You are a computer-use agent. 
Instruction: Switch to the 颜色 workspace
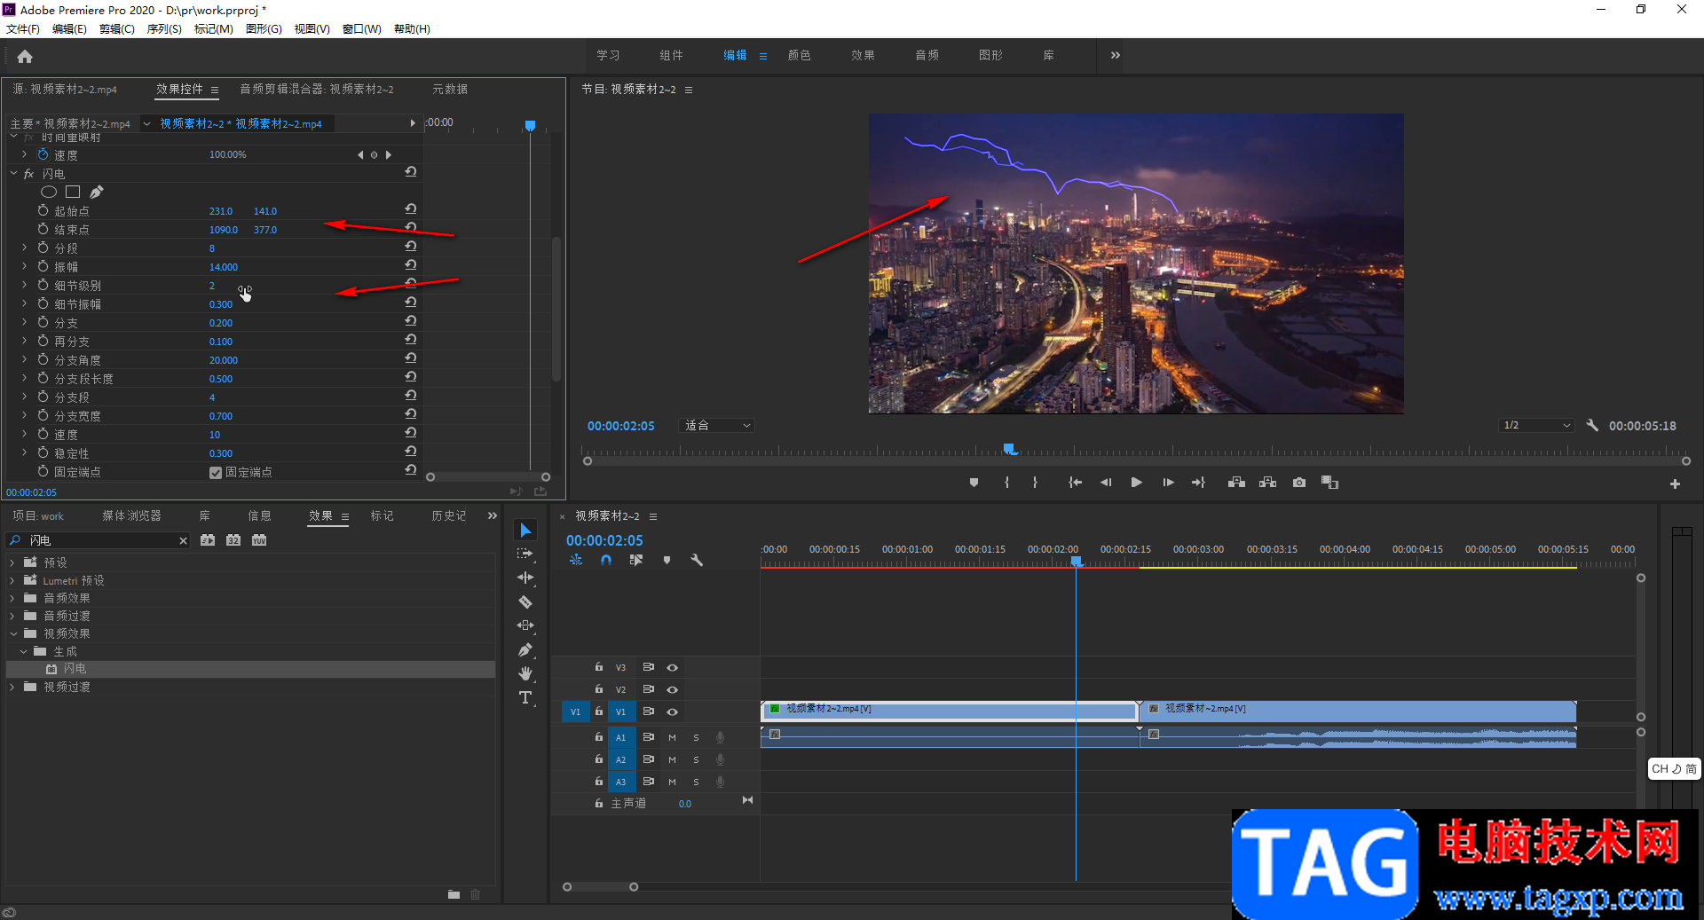tap(799, 55)
